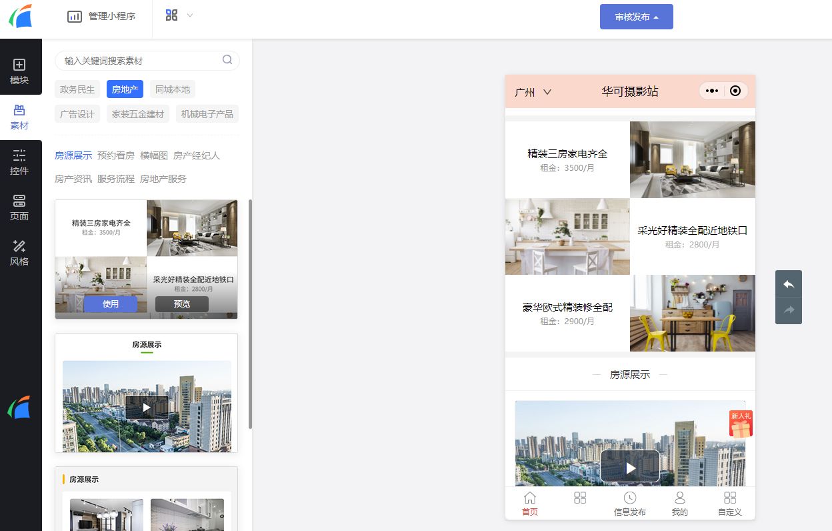Play the video in the left template
The width and height of the screenshot is (832, 531).
[147, 408]
